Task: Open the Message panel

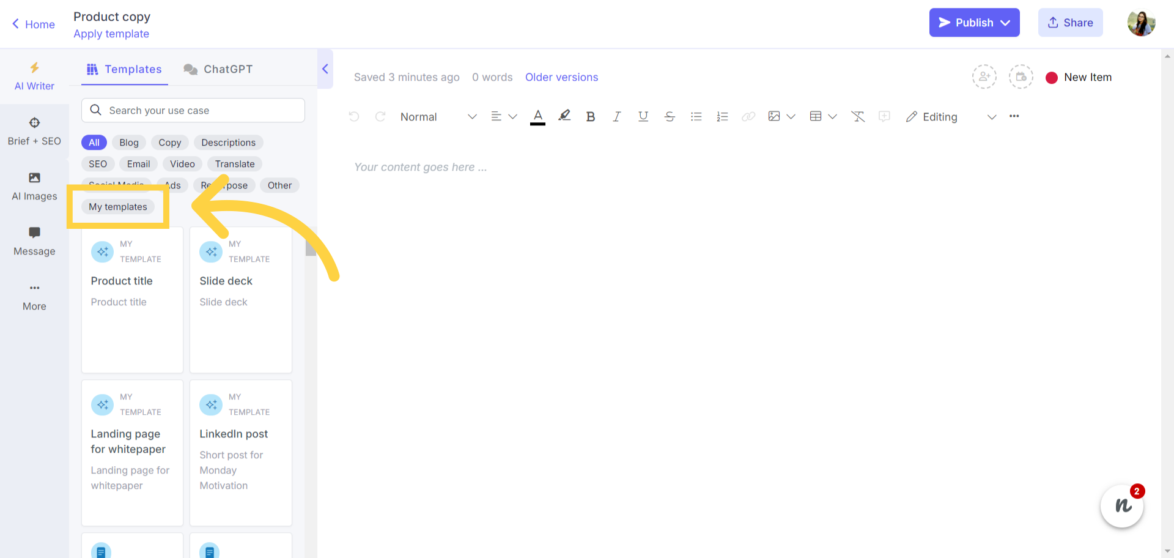Action: 34,242
